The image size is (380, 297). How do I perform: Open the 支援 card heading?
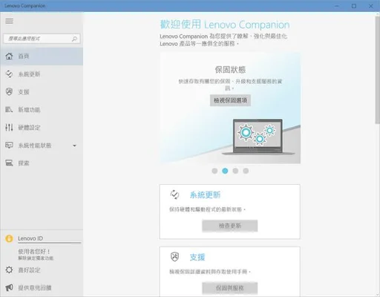tap(197, 257)
